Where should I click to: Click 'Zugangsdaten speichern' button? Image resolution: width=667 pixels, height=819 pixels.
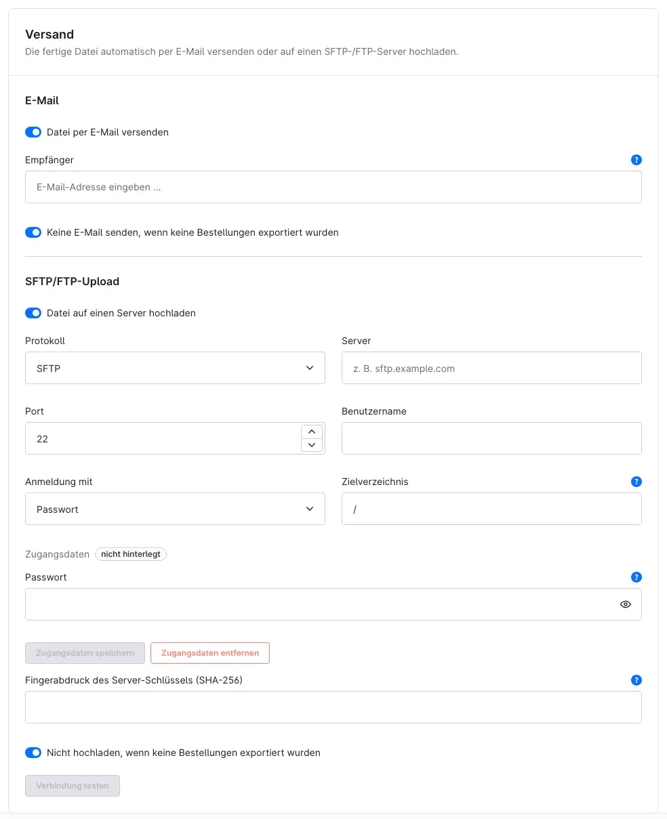click(85, 653)
